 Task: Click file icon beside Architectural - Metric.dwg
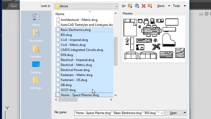pos(58,20)
